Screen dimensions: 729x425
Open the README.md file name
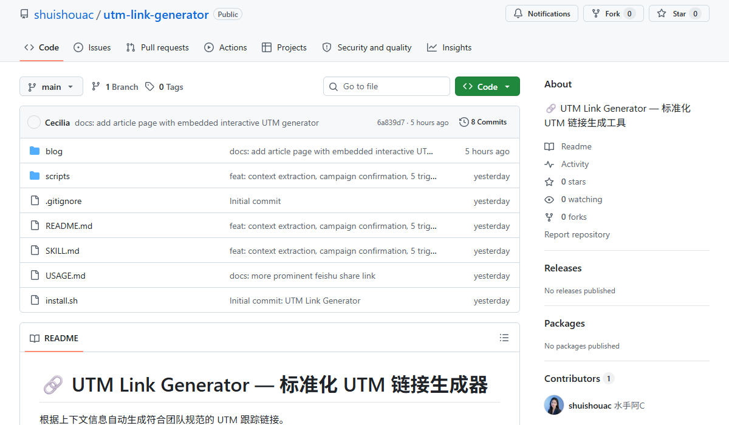pyautogui.click(x=69, y=226)
